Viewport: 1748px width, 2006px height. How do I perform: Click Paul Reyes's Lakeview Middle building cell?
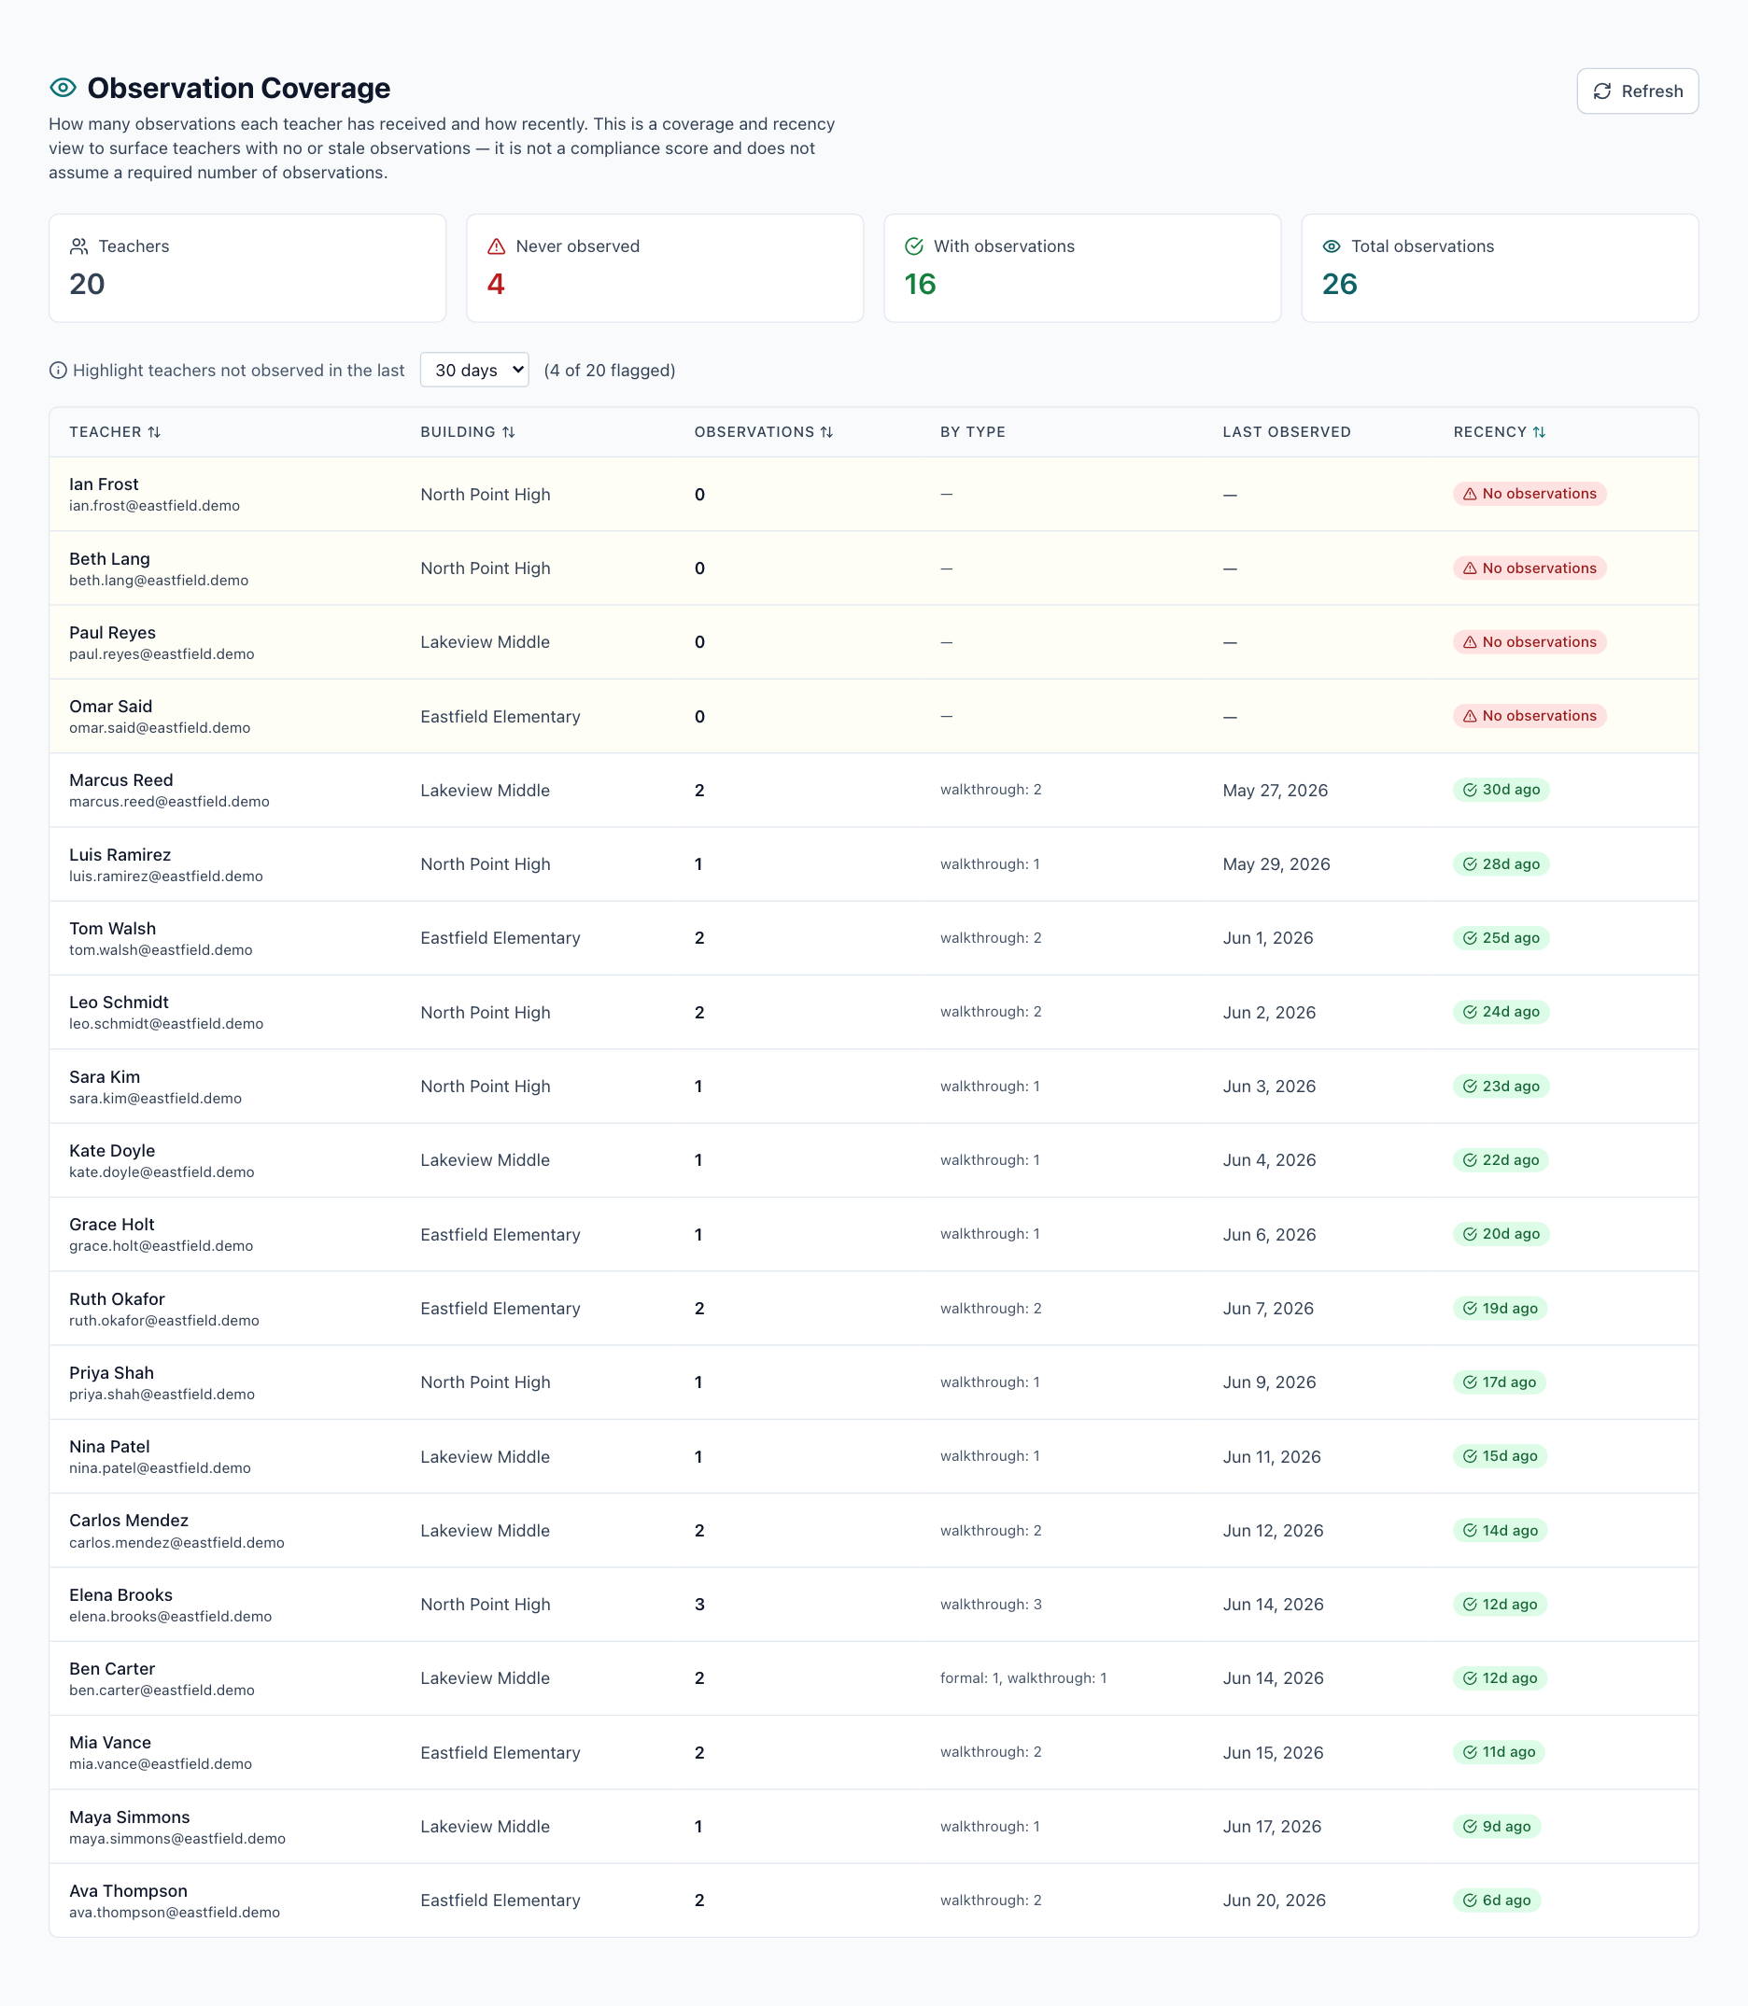click(x=485, y=641)
